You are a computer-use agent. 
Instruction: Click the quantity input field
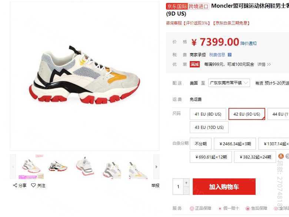(x=178, y=187)
